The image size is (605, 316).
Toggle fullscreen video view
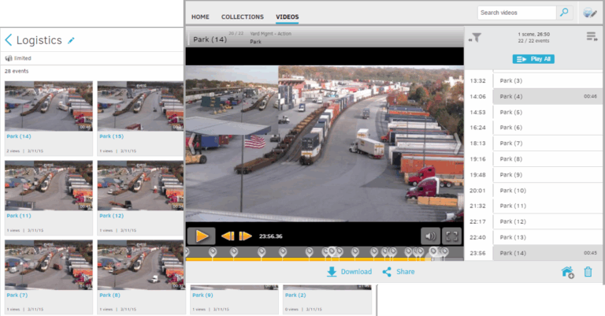[451, 236]
